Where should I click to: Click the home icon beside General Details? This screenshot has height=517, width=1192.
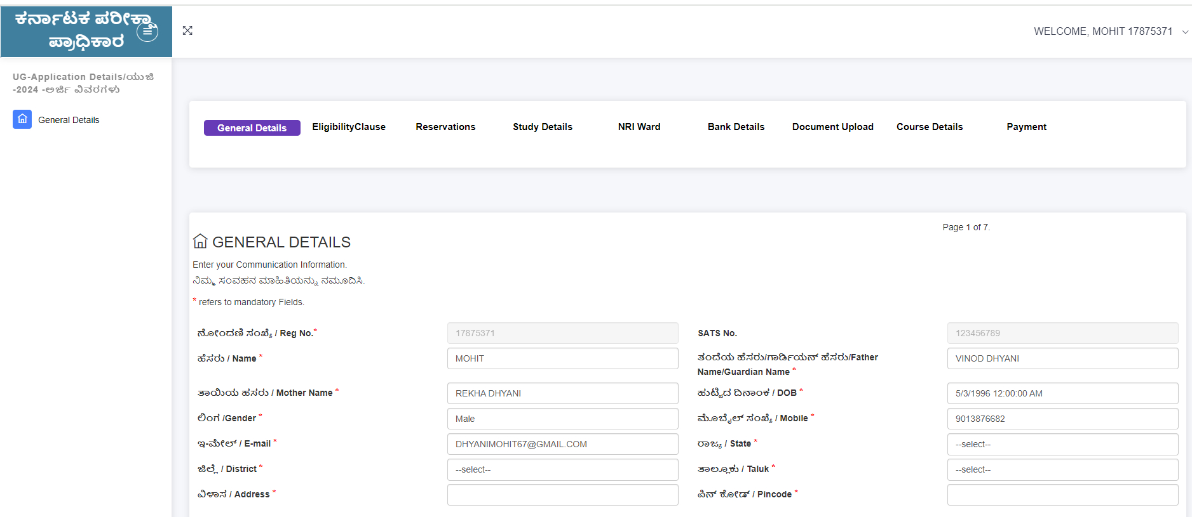pyautogui.click(x=22, y=119)
